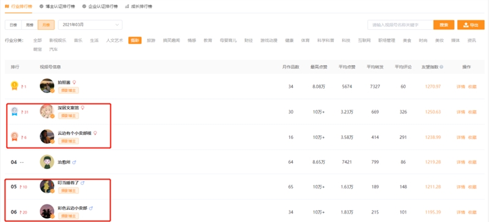Filter by 财经 category
Image resolution: width=489 pixels, height=222 pixels.
[248, 40]
